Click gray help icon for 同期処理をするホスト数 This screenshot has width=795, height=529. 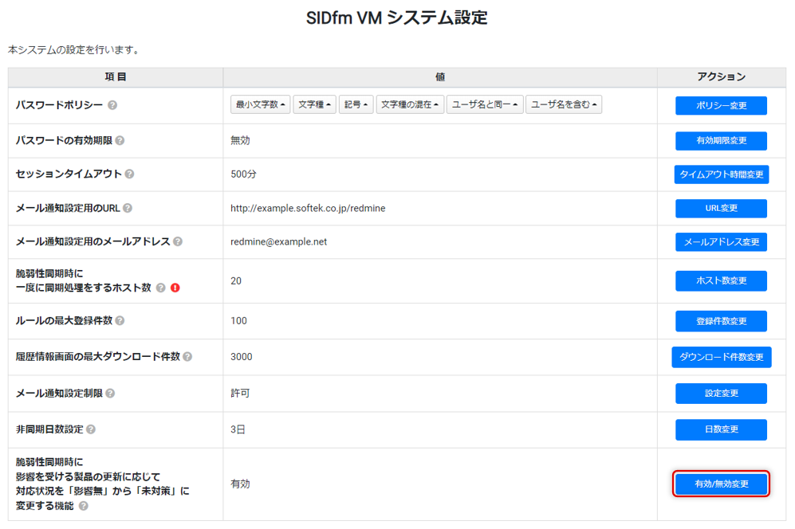click(161, 288)
